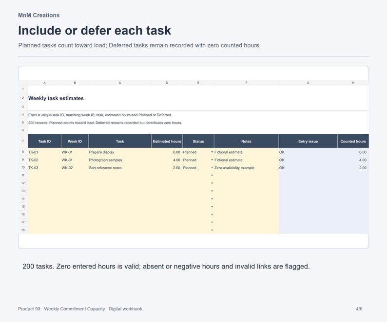Click the Status header cell

pyautogui.click(x=198, y=141)
